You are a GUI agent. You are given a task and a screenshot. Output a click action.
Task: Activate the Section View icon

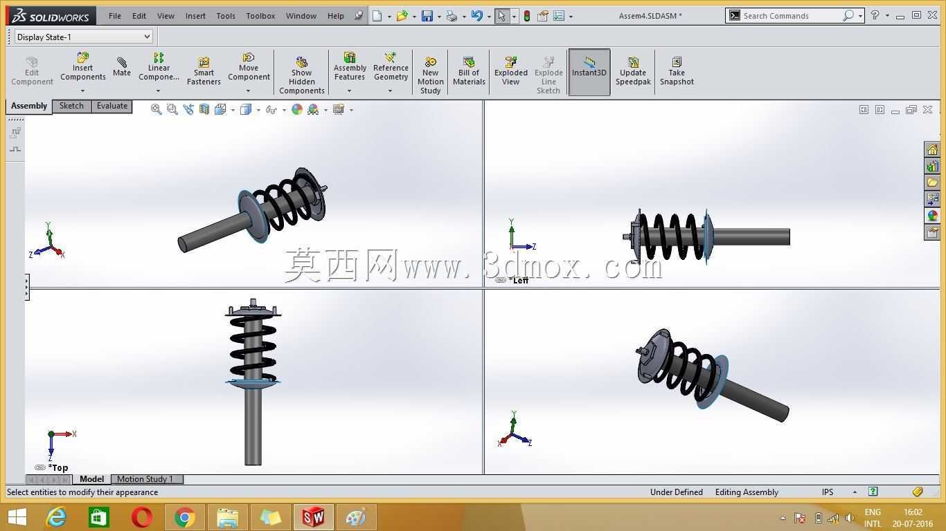tap(204, 109)
